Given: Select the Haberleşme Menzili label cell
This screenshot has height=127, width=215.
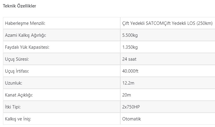Looking at the screenshot, I should [x=27, y=23].
